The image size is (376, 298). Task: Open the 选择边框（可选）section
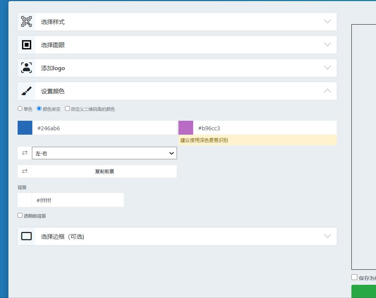point(327,236)
